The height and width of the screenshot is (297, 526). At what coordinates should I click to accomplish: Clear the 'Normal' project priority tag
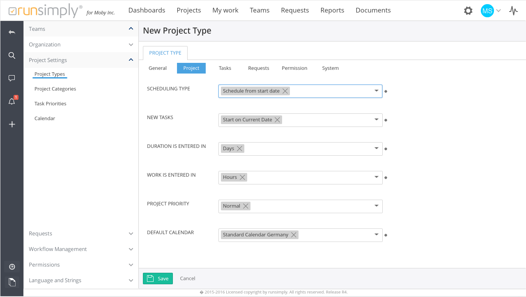click(246, 206)
